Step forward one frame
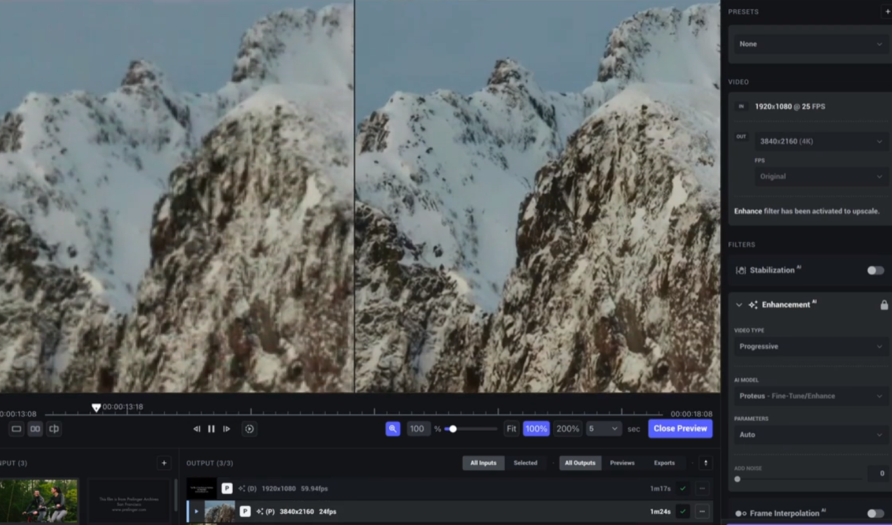Image resolution: width=892 pixels, height=525 pixels. tap(227, 429)
